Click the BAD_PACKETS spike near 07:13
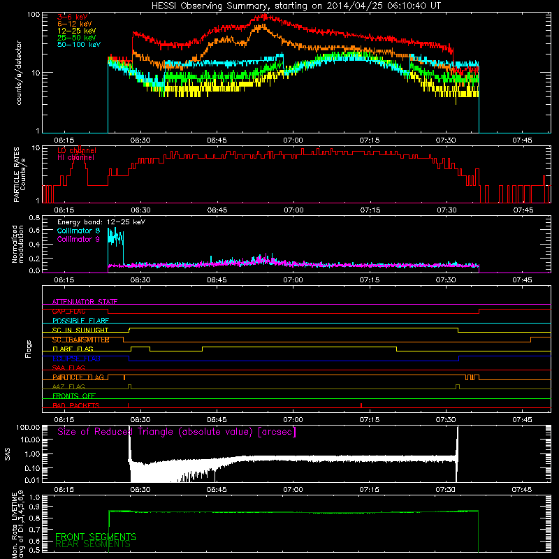559x559 pixels. (x=361, y=405)
